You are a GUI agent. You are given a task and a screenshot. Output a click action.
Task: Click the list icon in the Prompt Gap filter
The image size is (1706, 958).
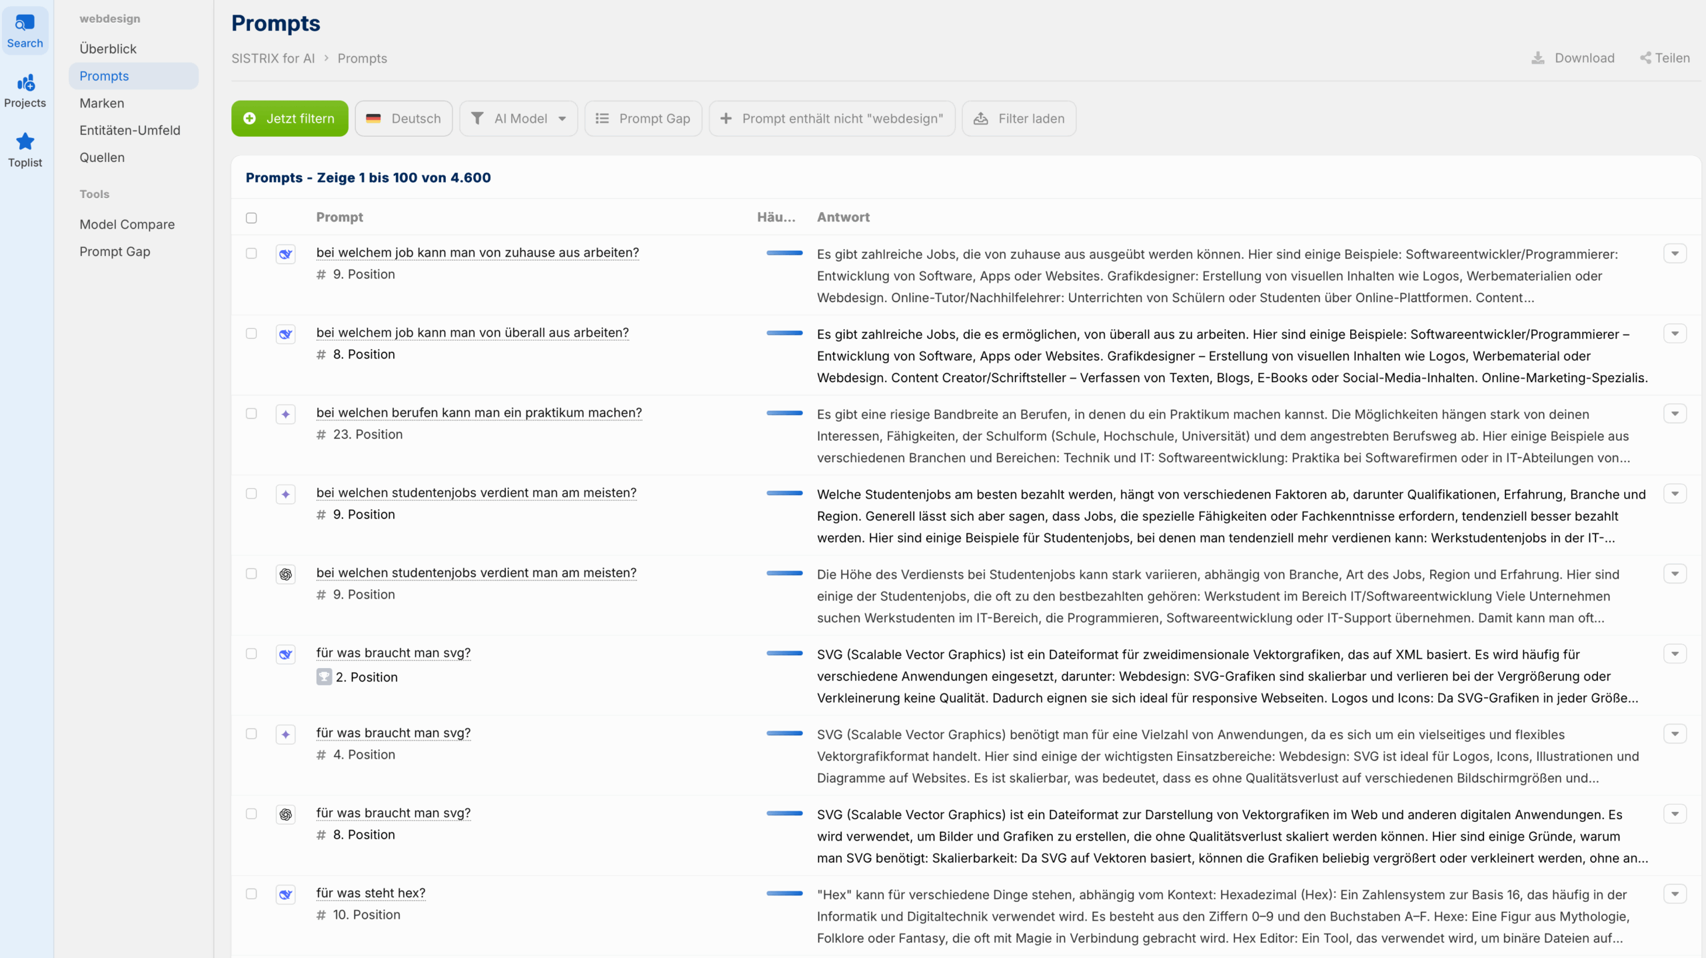[x=602, y=119]
